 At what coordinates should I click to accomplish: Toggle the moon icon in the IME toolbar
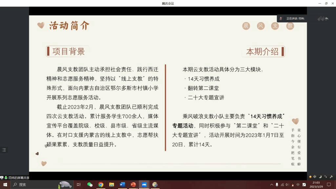(320, 177)
